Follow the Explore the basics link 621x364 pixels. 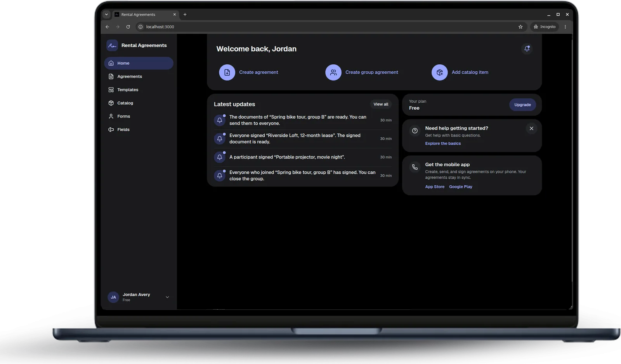tap(443, 143)
